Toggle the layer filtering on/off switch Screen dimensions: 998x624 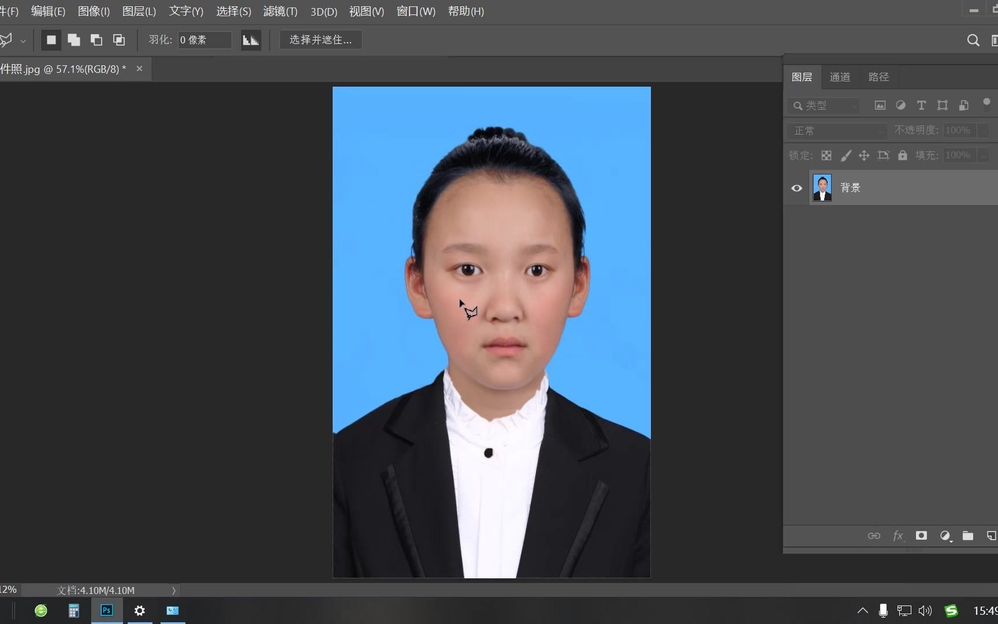coord(986,105)
